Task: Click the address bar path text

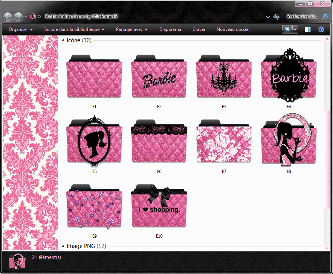Action: click(81, 16)
